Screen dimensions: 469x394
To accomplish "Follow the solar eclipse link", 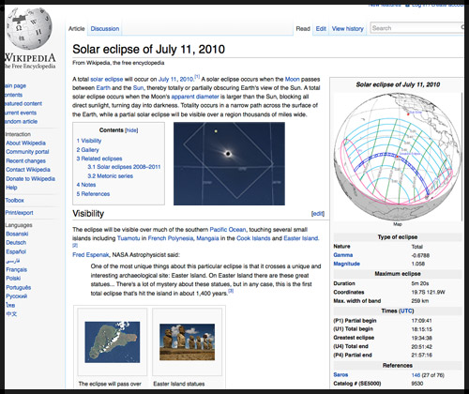I will pyautogui.click(x=107, y=79).
